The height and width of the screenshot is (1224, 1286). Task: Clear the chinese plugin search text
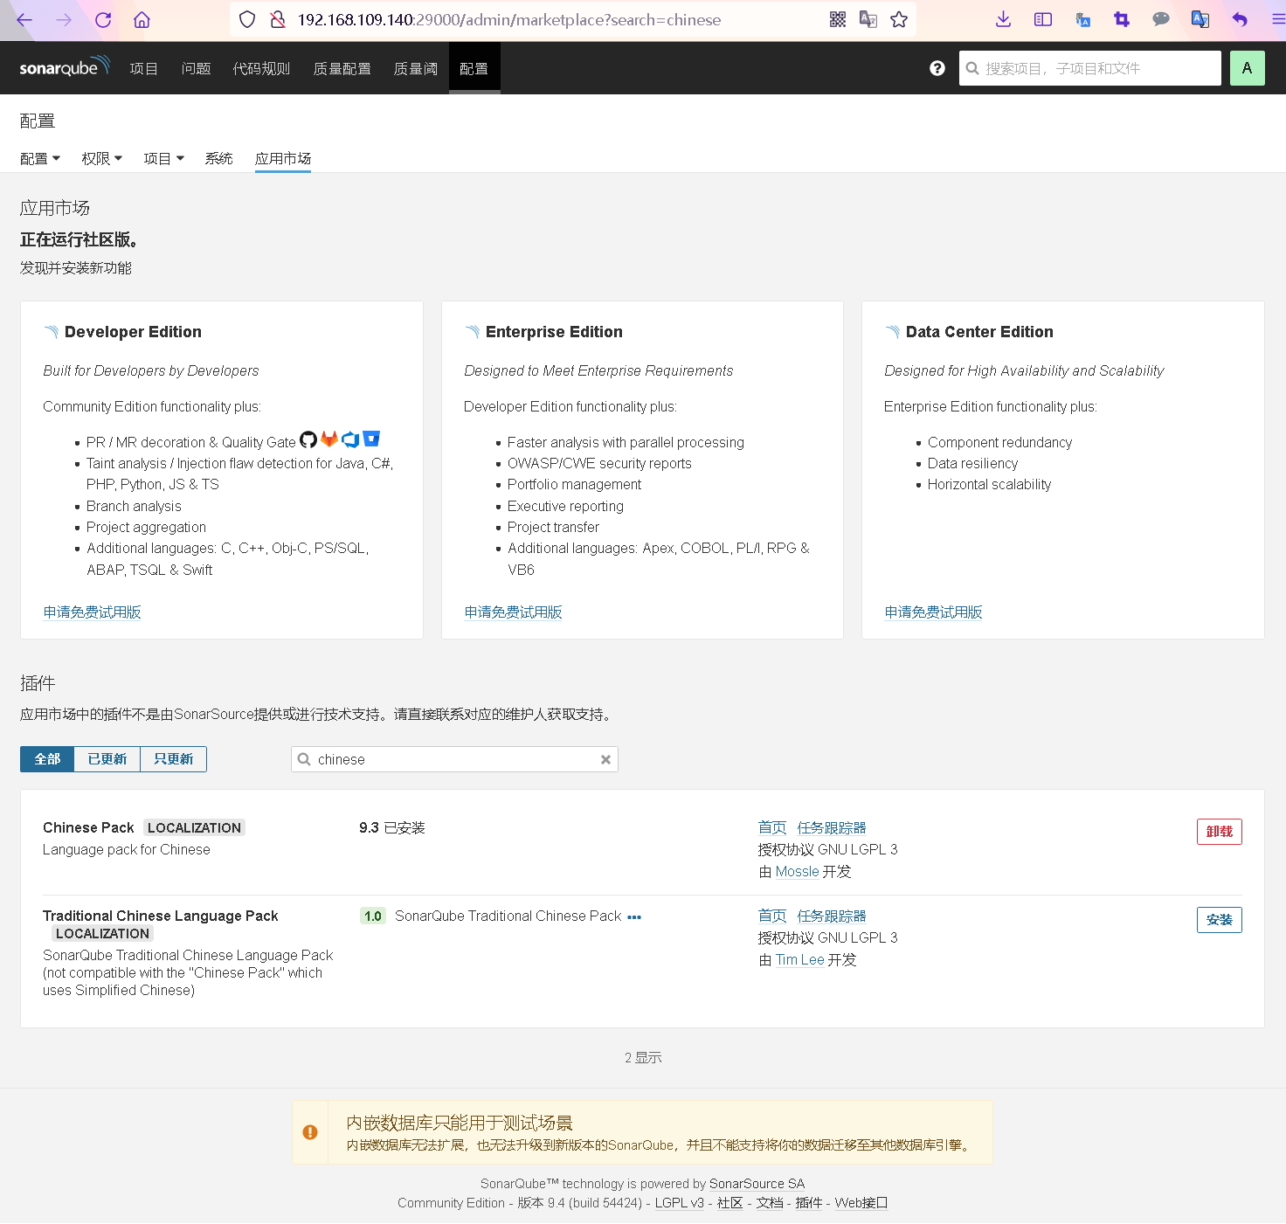[605, 760]
